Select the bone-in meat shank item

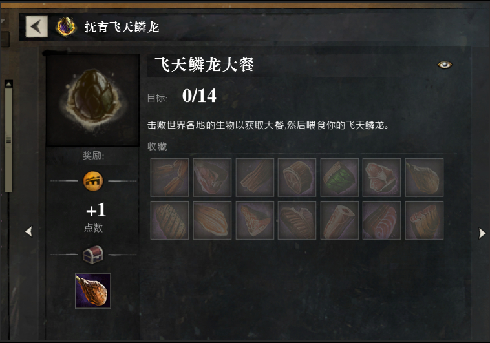pos(339,220)
